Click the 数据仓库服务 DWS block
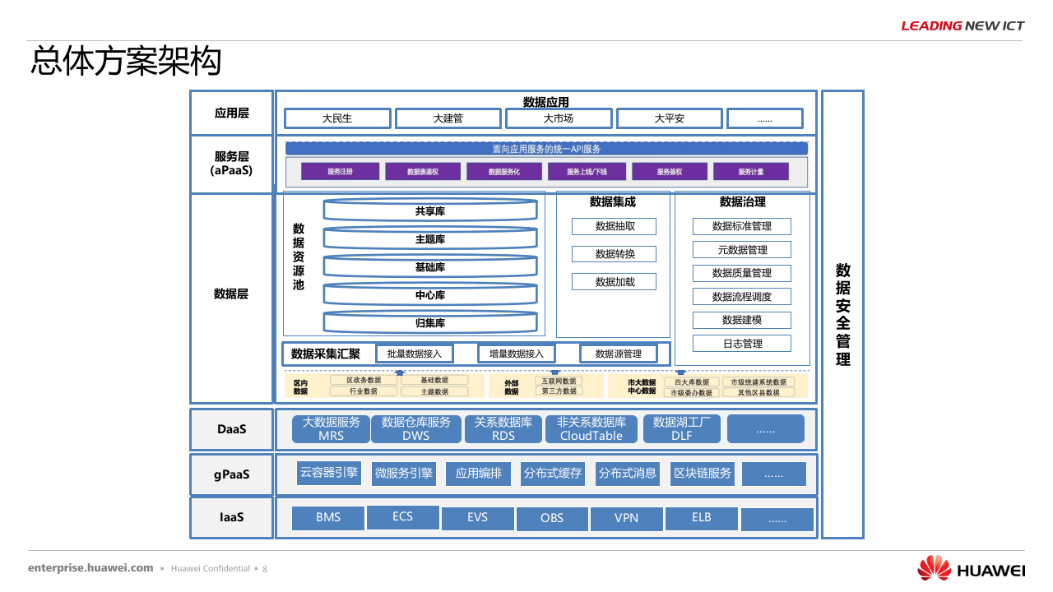1053x592 pixels. point(416,428)
